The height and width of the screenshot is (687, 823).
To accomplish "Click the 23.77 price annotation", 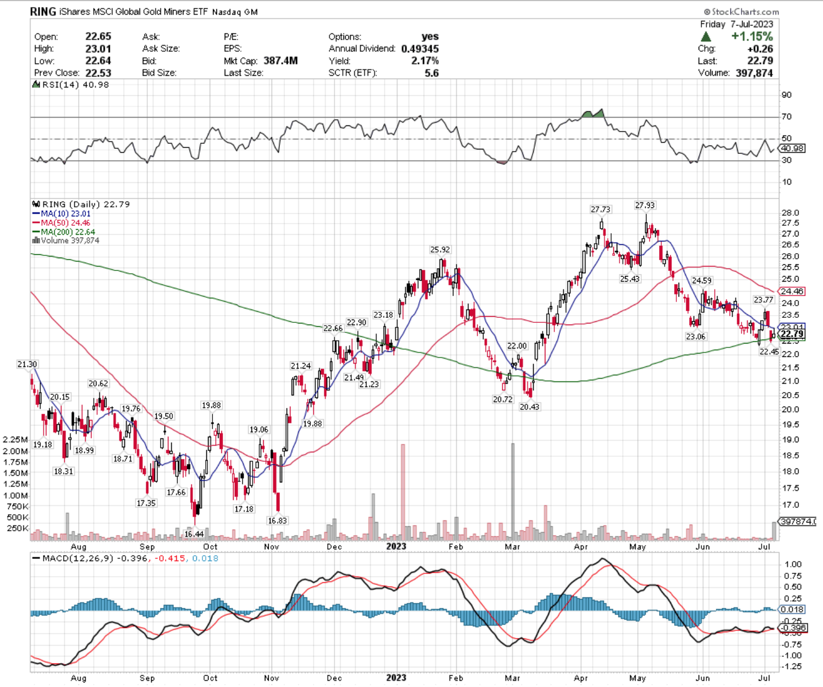I will pos(763,299).
